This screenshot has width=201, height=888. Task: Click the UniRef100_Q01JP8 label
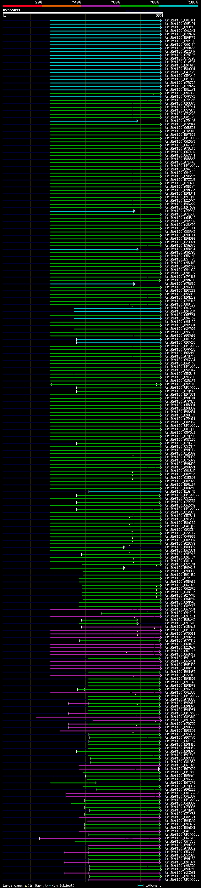(x=180, y=117)
